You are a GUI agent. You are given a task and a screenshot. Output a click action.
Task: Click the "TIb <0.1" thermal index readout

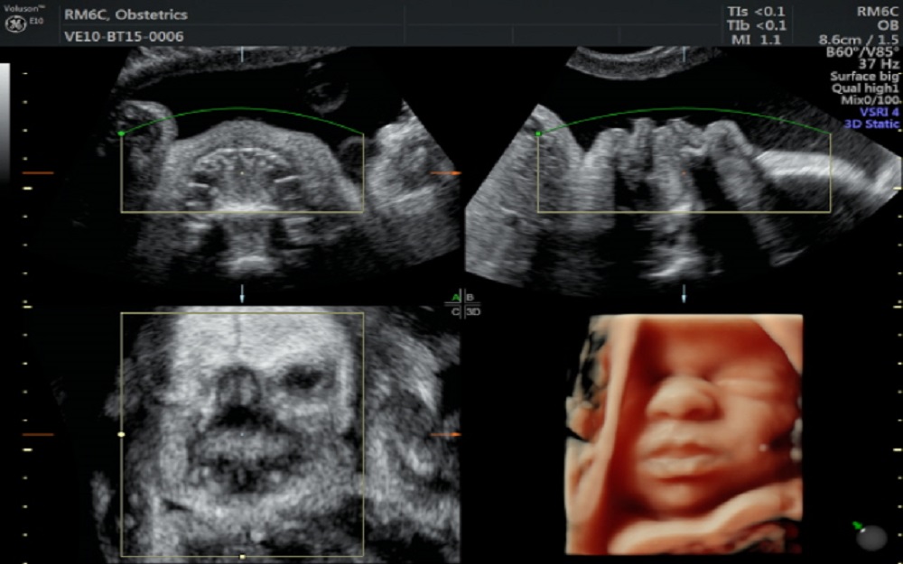pos(757,25)
